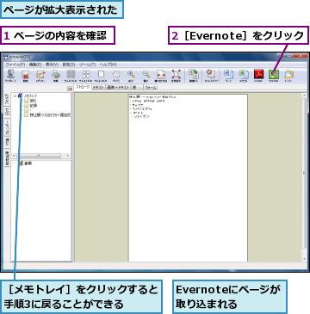
Task: Select the カレンダー vertical side tab
Action: (7, 127)
